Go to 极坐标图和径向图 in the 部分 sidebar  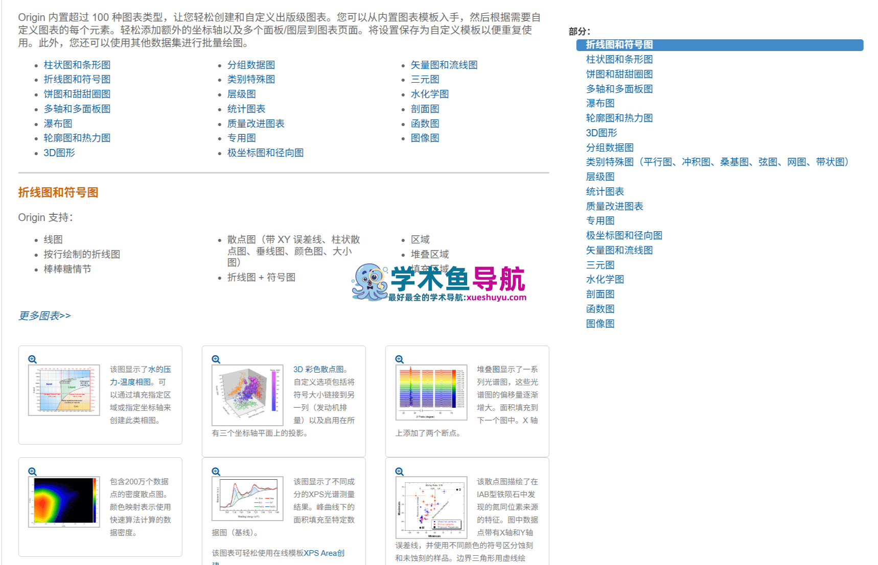[625, 236]
